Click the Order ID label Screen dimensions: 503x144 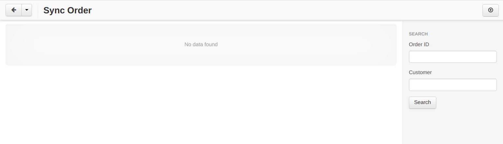[x=419, y=45]
